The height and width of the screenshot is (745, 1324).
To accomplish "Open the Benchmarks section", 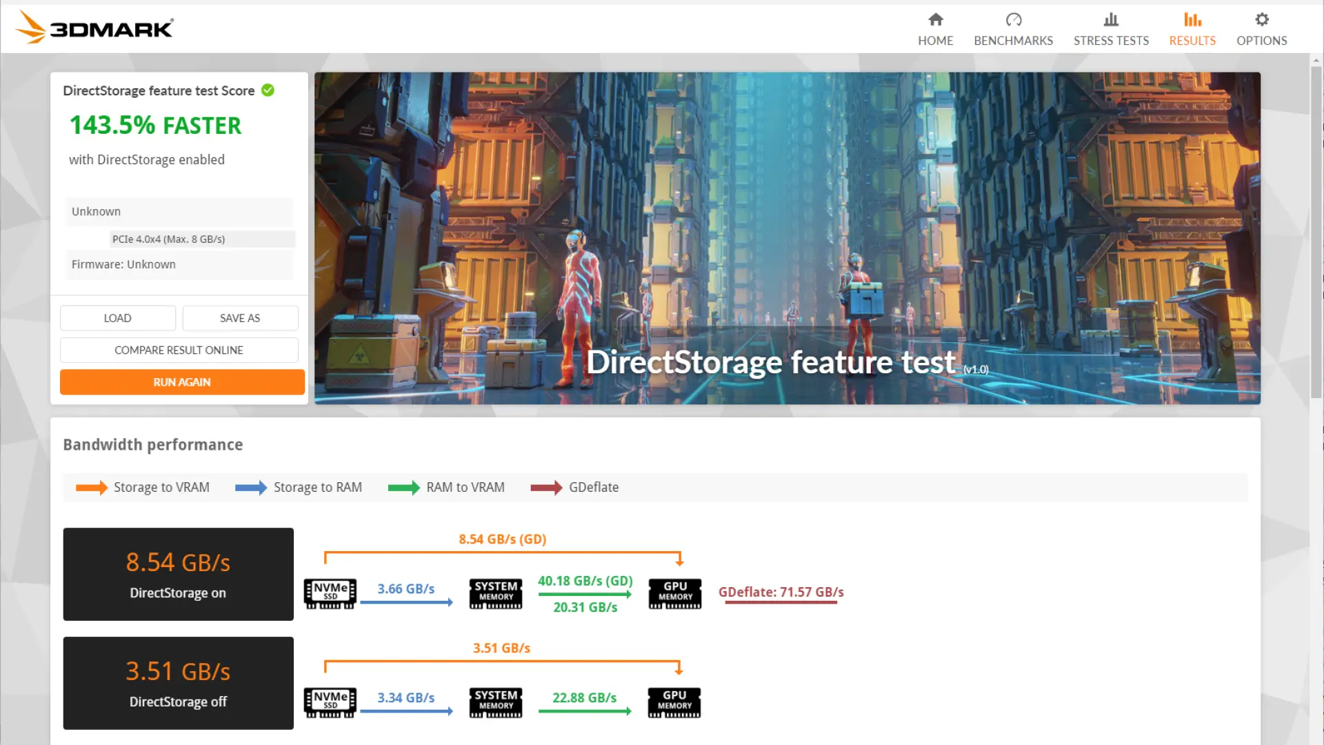I will click(x=1013, y=29).
